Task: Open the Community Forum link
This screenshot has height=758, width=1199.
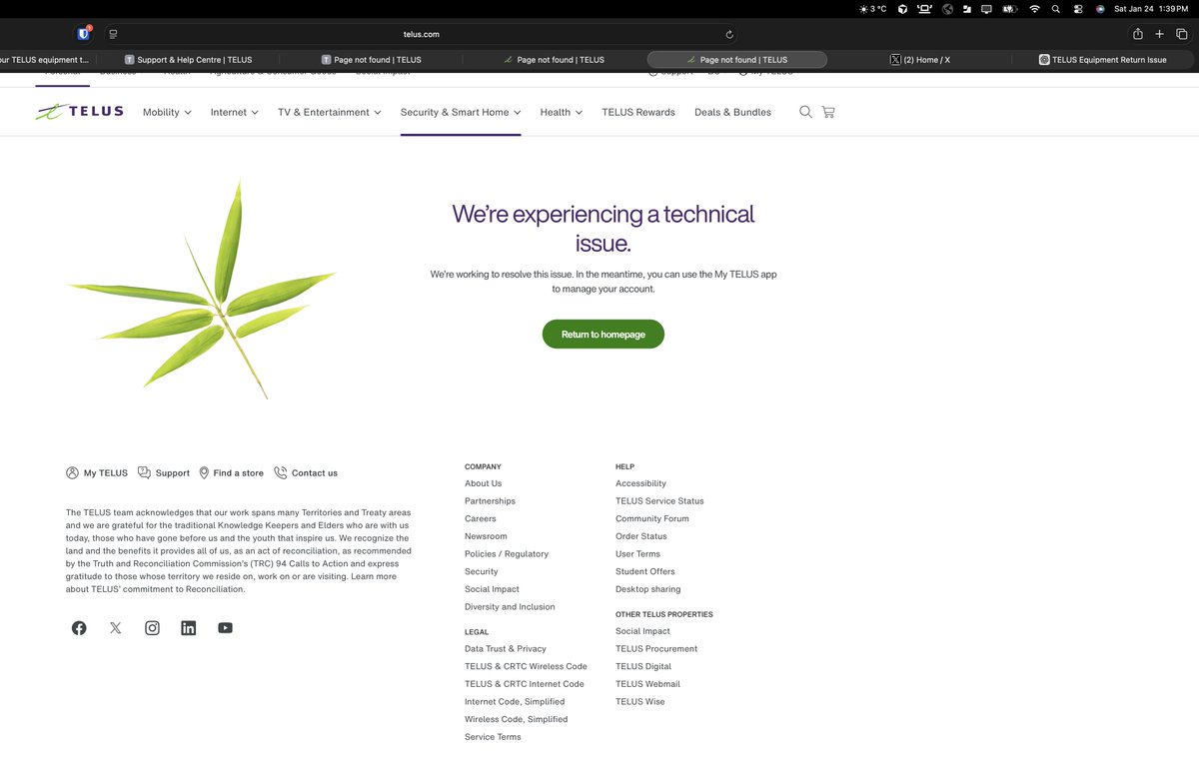Action: coord(652,519)
